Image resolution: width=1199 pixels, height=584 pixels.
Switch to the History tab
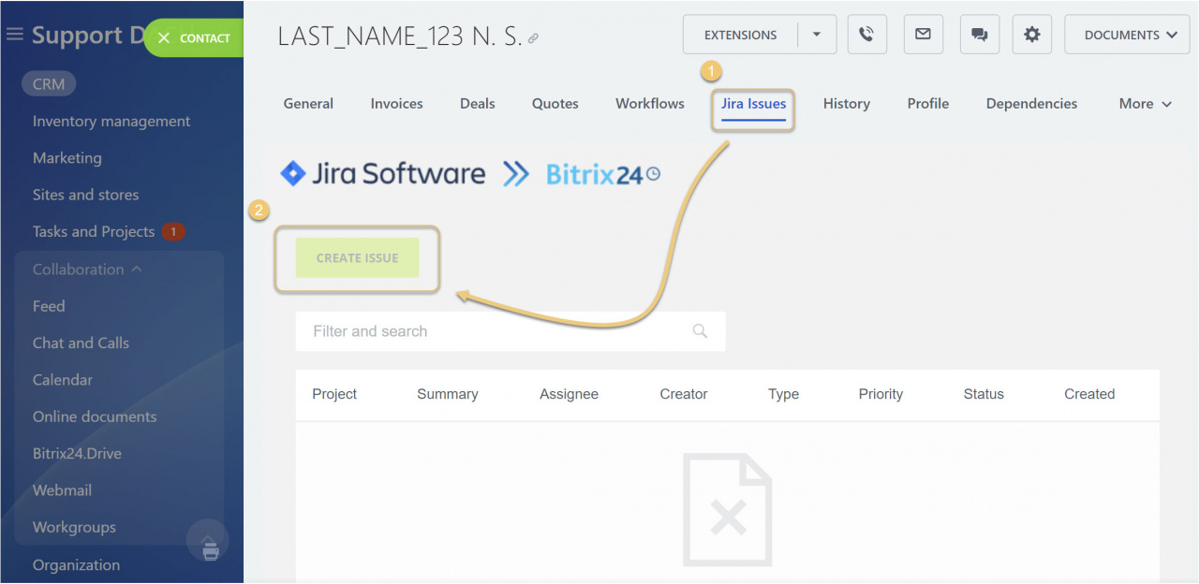pos(847,104)
